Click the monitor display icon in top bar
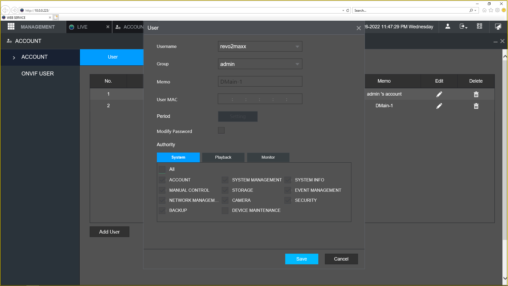508x286 pixels. point(498,26)
